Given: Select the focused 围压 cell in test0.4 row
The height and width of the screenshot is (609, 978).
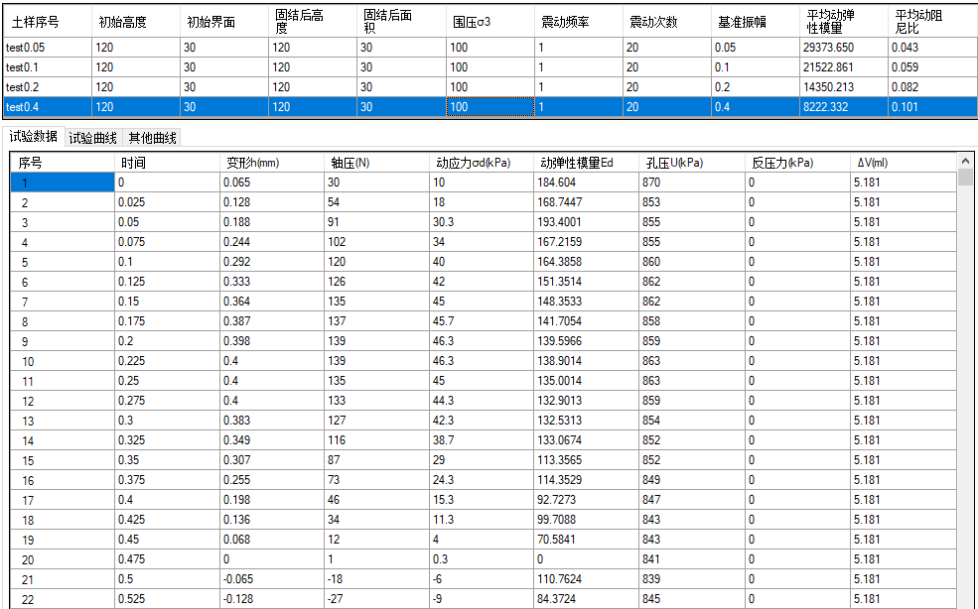Looking at the screenshot, I should point(489,107).
